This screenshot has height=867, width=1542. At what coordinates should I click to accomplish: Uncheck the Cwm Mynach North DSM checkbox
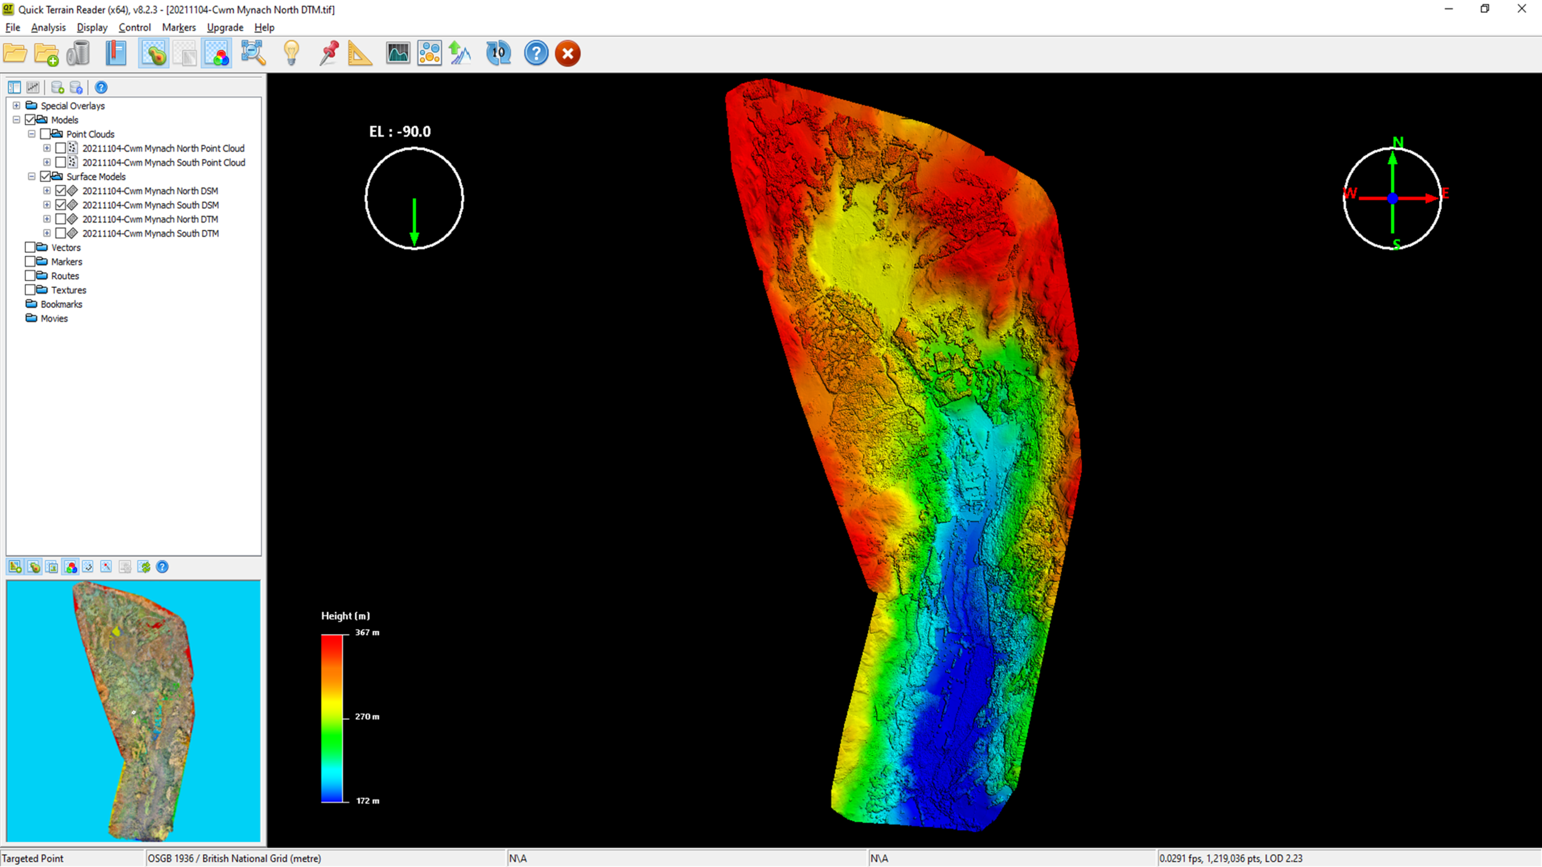60,191
